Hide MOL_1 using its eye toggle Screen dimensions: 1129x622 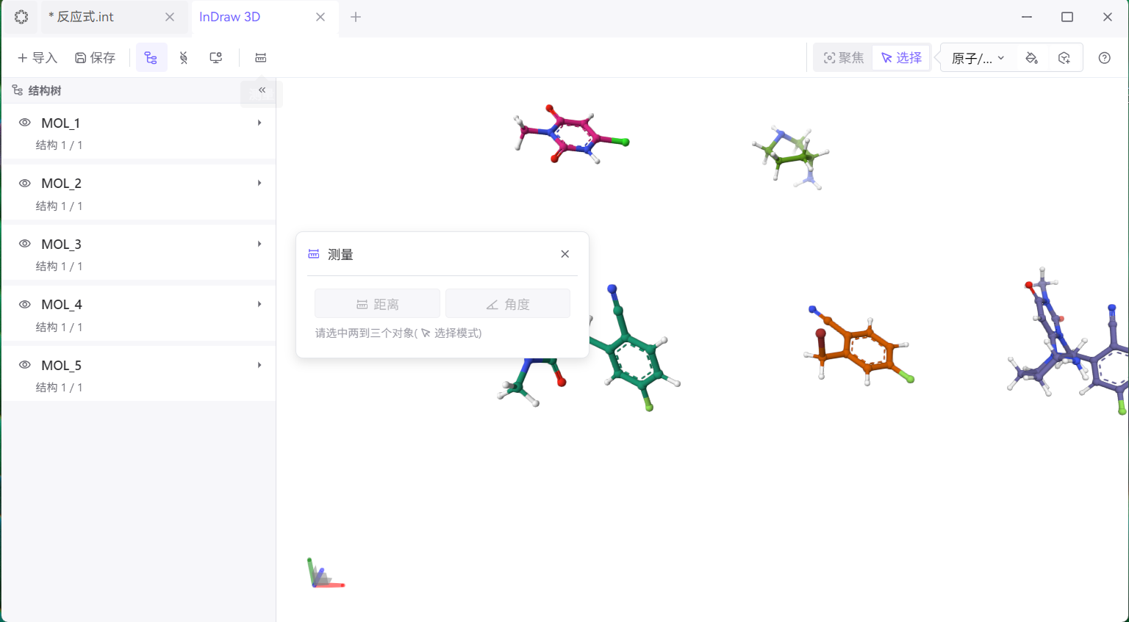click(24, 123)
